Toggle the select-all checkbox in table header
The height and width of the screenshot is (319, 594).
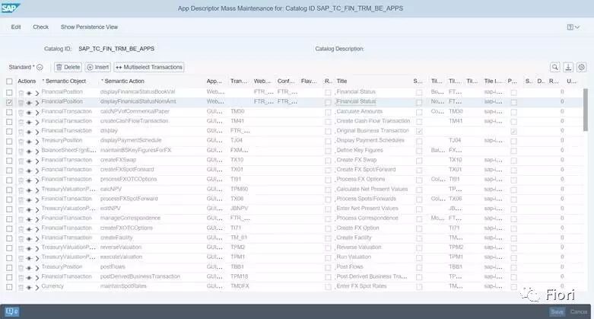(x=9, y=81)
